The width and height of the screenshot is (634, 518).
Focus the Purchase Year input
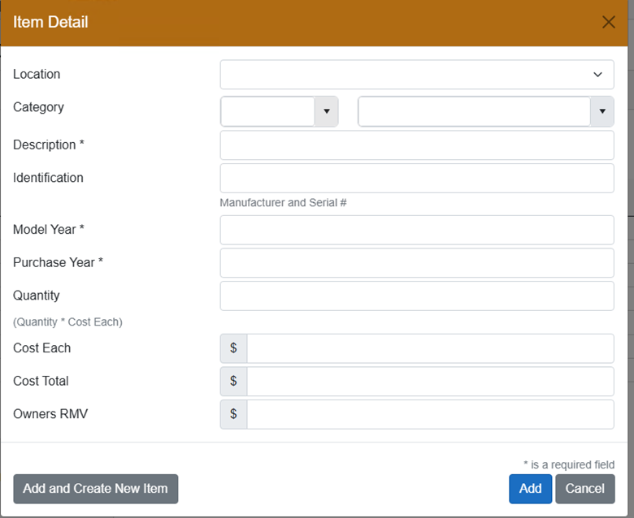(x=416, y=263)
